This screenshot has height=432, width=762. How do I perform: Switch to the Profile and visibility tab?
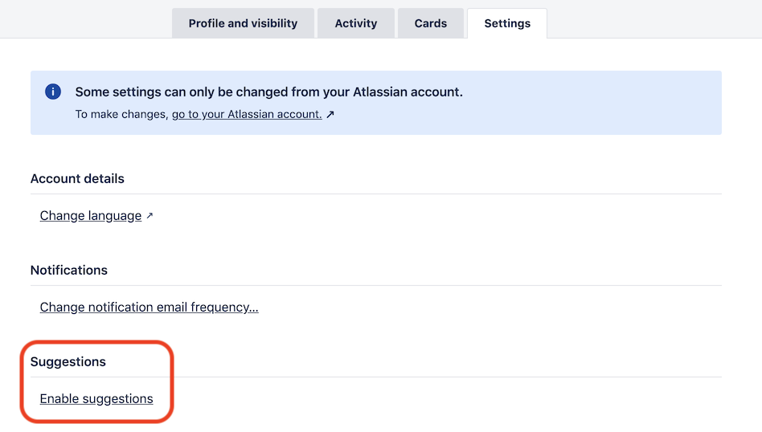[x=243, y=23]
